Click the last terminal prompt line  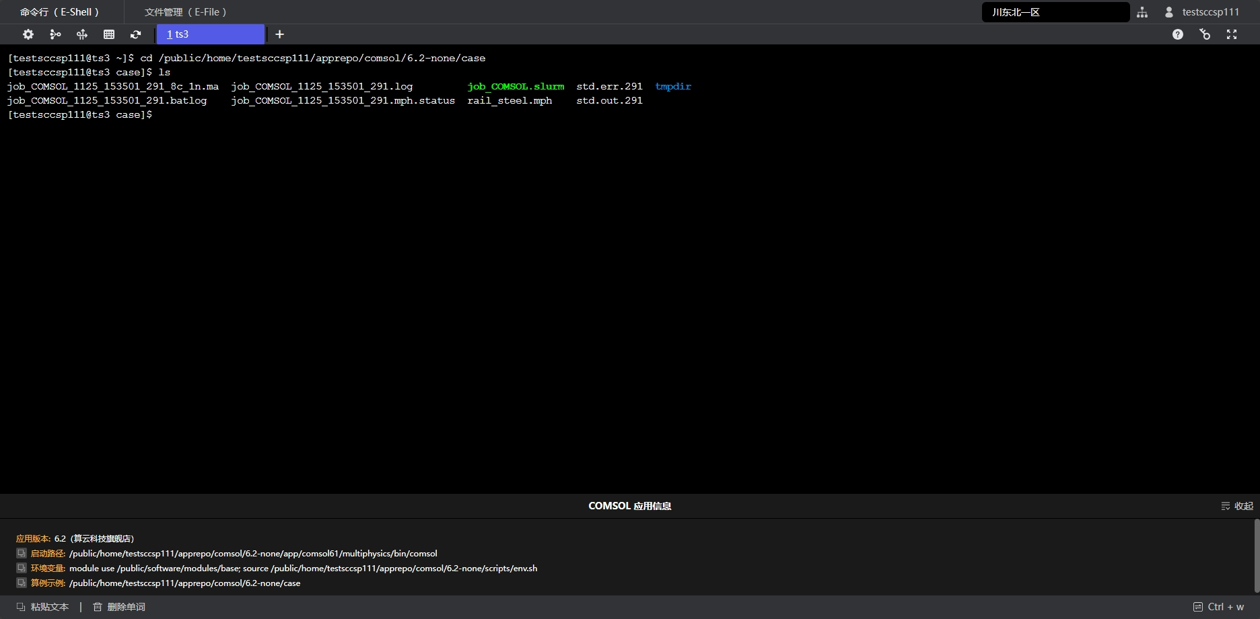80,114
